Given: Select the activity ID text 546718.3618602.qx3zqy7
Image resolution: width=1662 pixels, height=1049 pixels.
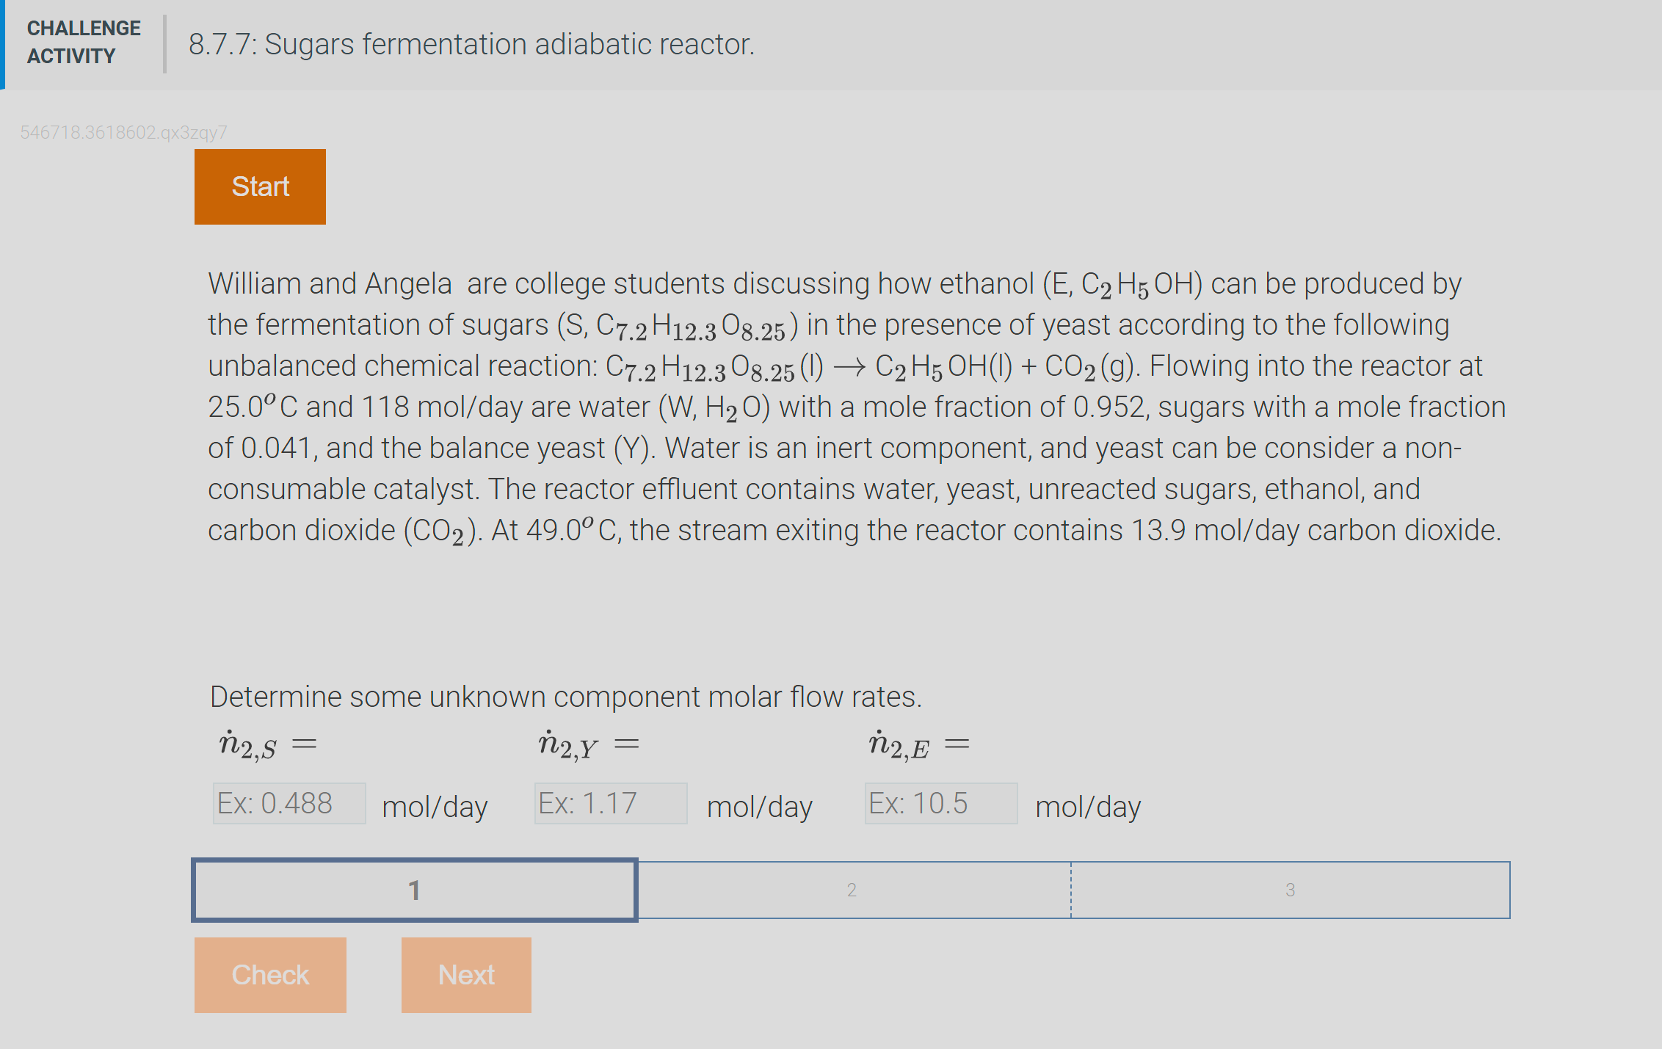Looking at the screenshot, I should [123, 132].
